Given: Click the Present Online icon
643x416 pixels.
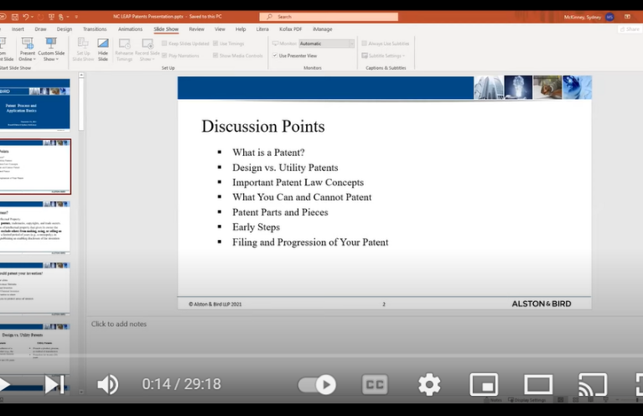Looking at the screenshot, I should [x=28, y=44].
